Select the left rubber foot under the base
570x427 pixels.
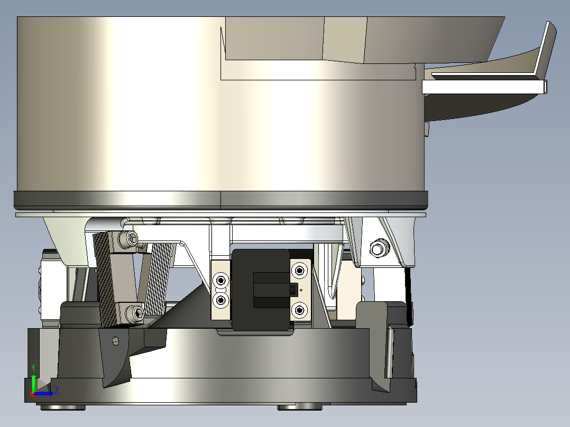tap(62, 407)
